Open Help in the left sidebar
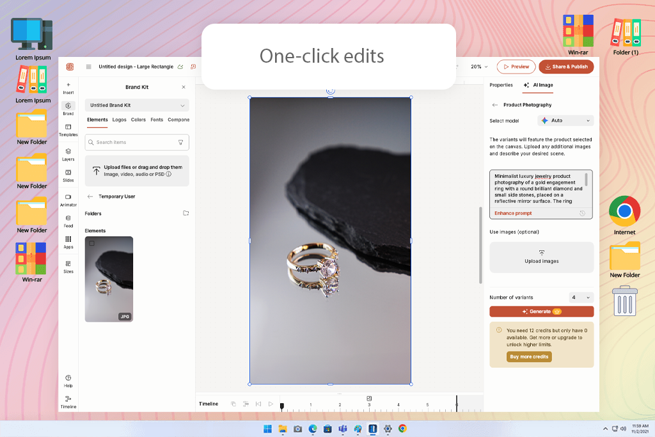Viewport: 655px width, 437px height. coord(68,381)
